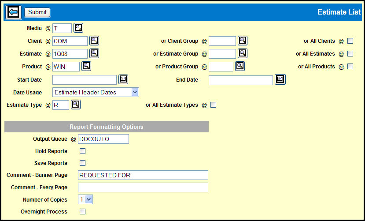Click the Comment - Banner Page field
Screen dimensions: 365x221
pyautogui.click(x=143, y=175)
